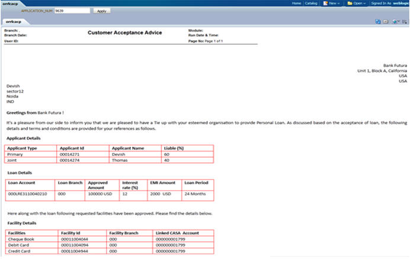Click the New document icon
Screen dimensions: 410x259
pyautogui.click(x=325, y=4)
